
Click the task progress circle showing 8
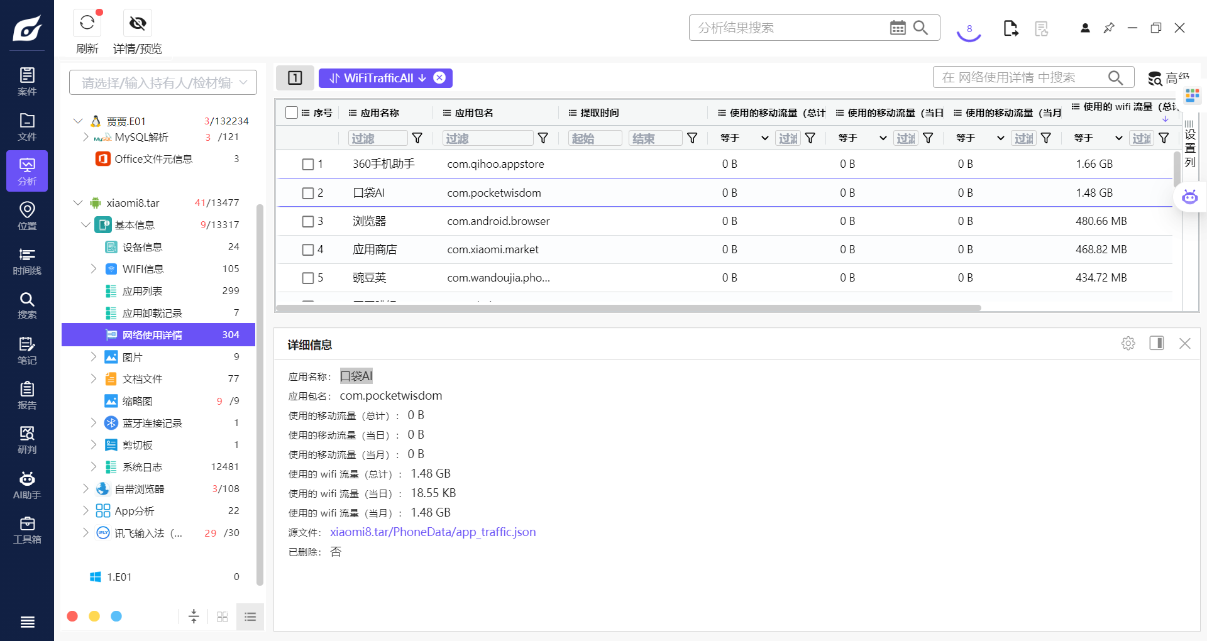[969, 29]
